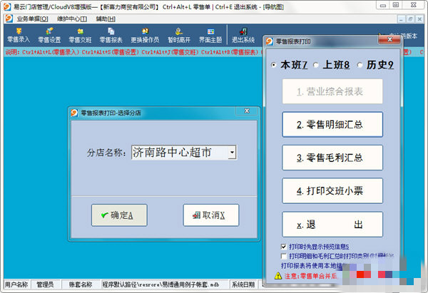Click the 暂时离开 toolbar icon
Viewport: 428px width, 293px height.
click(179, 36)
